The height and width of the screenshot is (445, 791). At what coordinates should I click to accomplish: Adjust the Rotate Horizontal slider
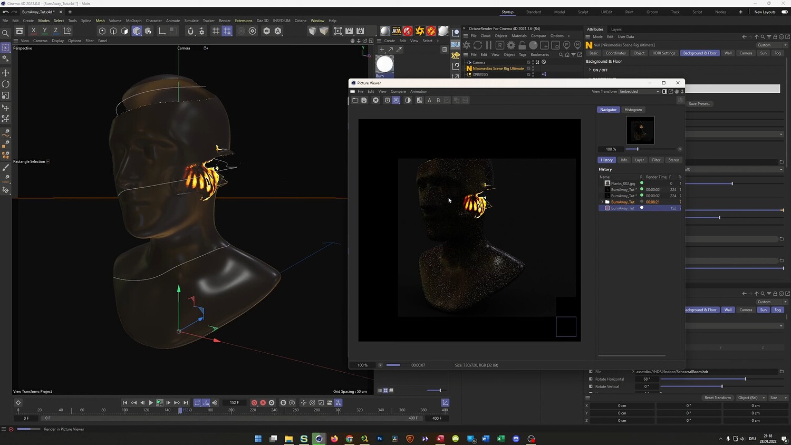click(x=745, y=379)
